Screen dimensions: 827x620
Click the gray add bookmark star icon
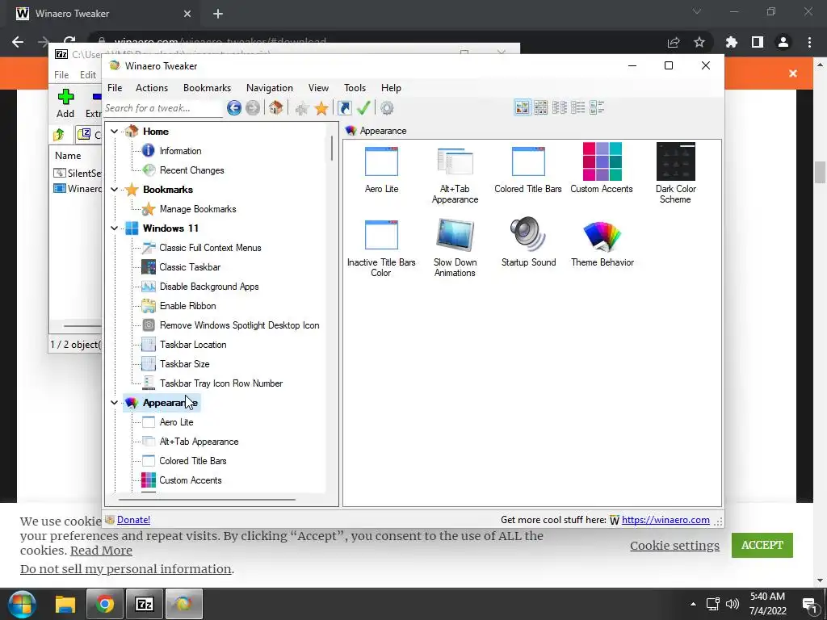pos(302,109)
